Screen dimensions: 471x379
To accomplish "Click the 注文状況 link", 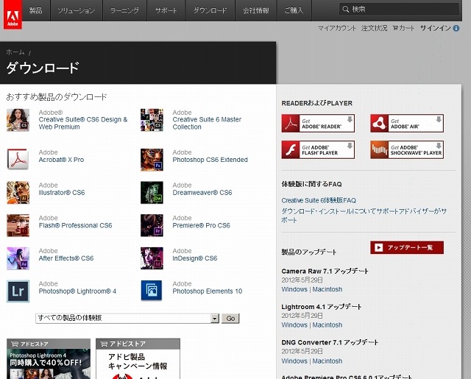I will 375,28.
